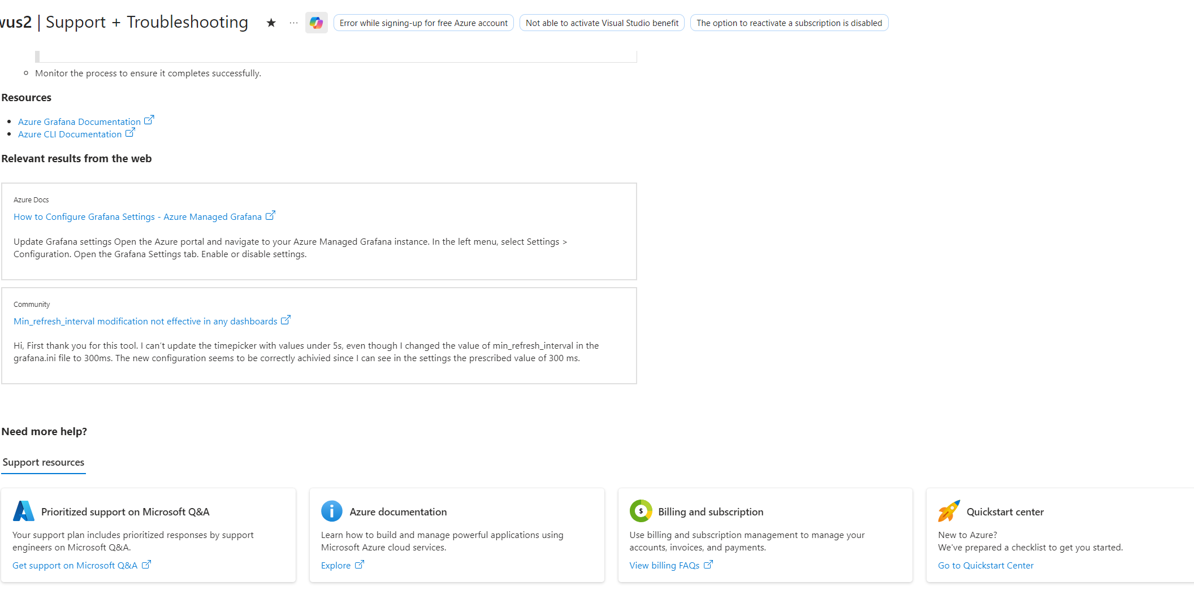
Task: Open Azure Grafana Documentation link
Action: tap(79, 122)
